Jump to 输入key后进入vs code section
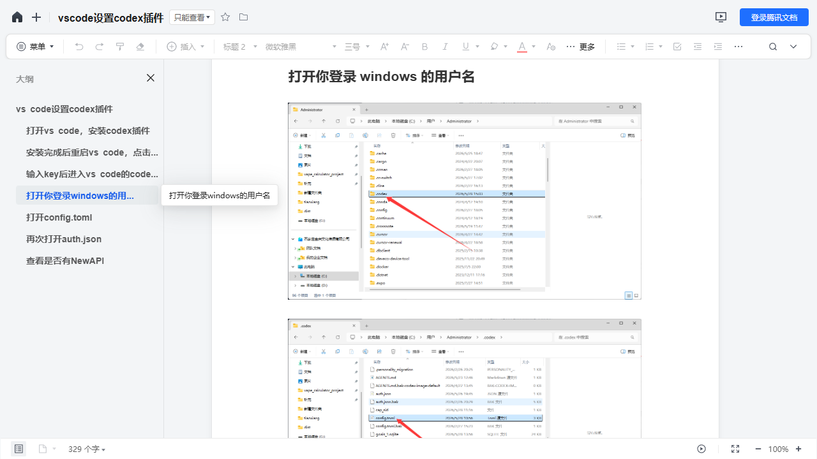Image resolution: width=817 pixels, height=459 pixels. point(92,174)
